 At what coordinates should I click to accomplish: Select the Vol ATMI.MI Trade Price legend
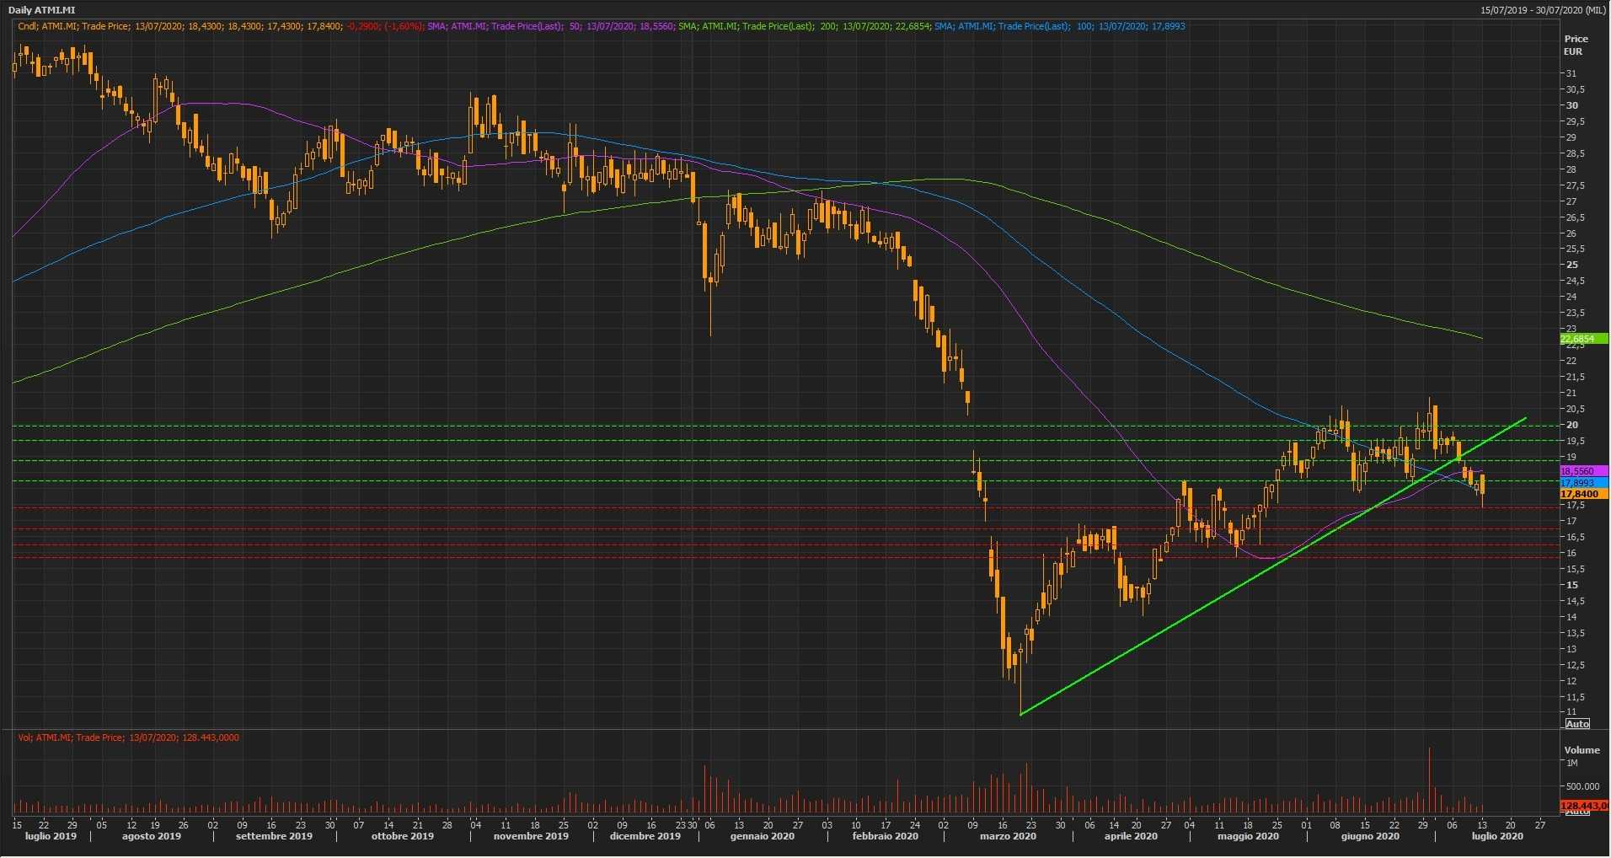(x=128, y=737)
